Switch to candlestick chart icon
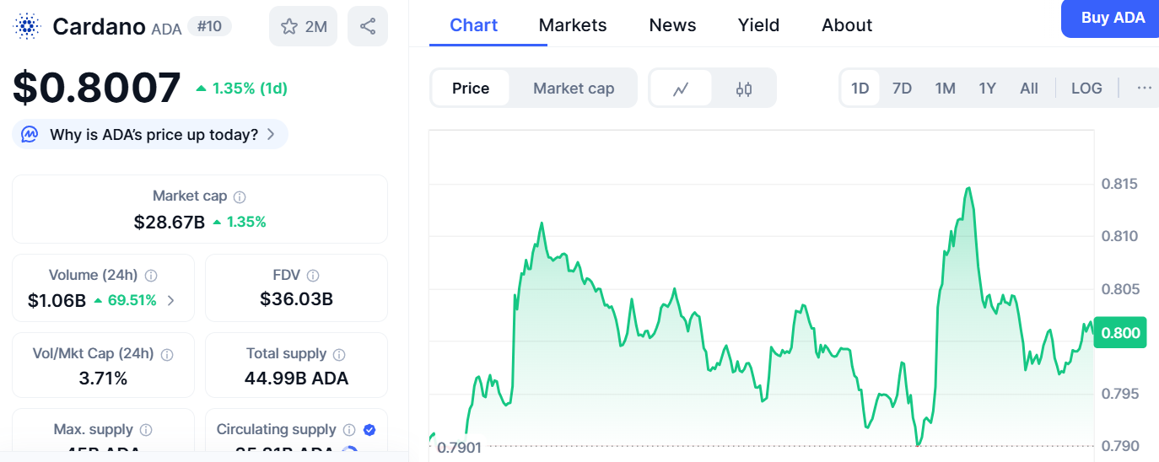1159x462 pixels. click(x=743, y=89)
